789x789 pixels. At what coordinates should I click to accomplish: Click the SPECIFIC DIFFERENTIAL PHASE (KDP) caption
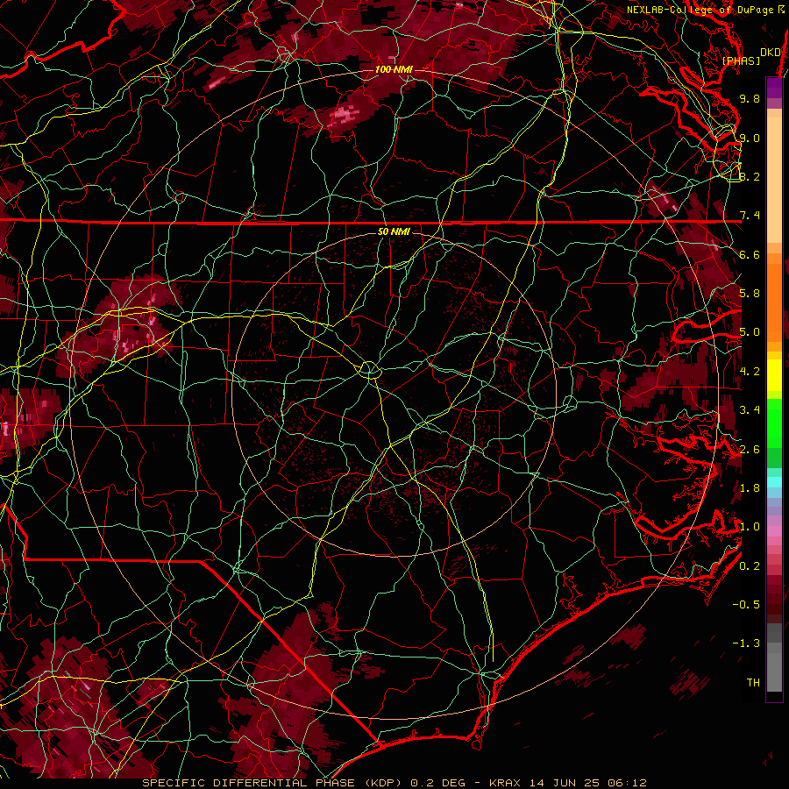click(272, 783)
